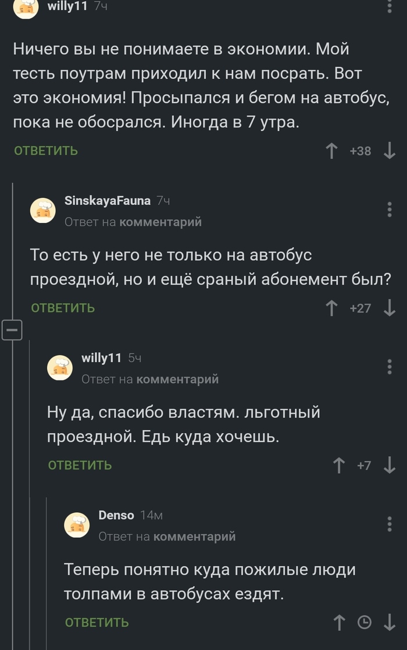Viewport: 407px width, 650px height.
Task: Reply with ОТВЕТИТЬ to SinskayaFauna's comment
Action: click(62, 307)
